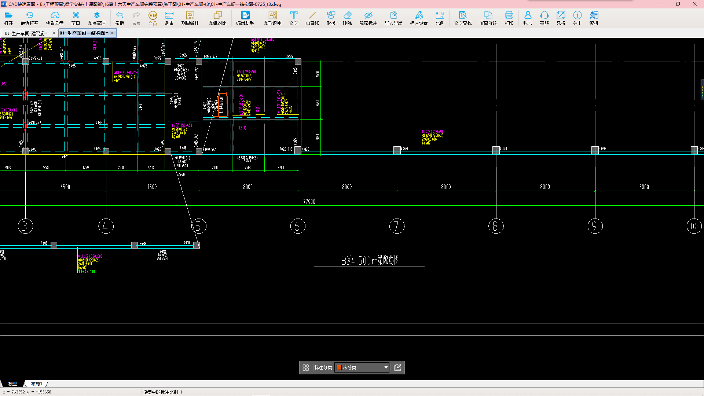Select the 画直线 line tool

(x=312, y=18)
